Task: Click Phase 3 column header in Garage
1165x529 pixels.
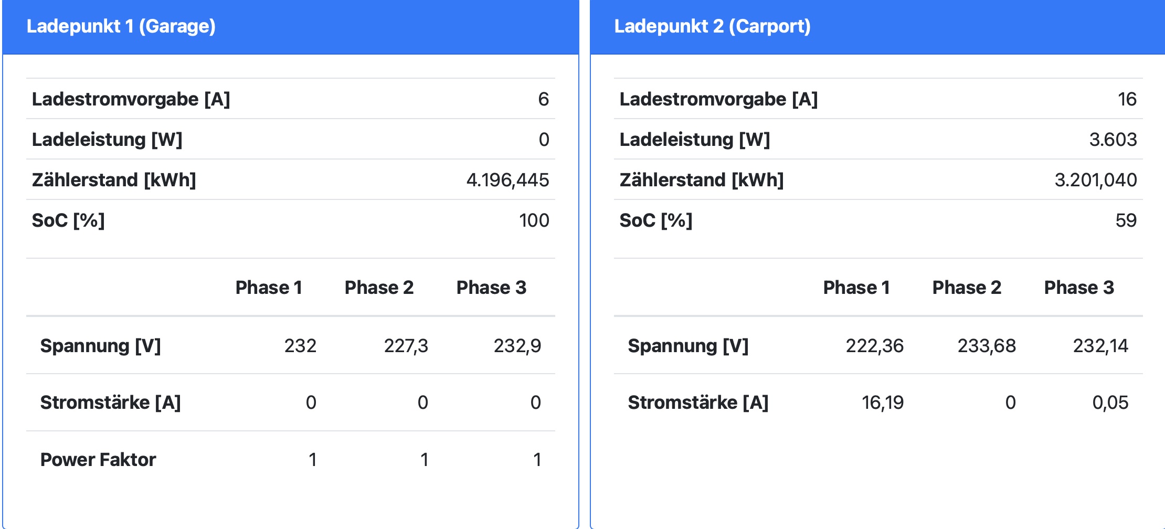Action: pyautogui.click(x=491, y=288)
